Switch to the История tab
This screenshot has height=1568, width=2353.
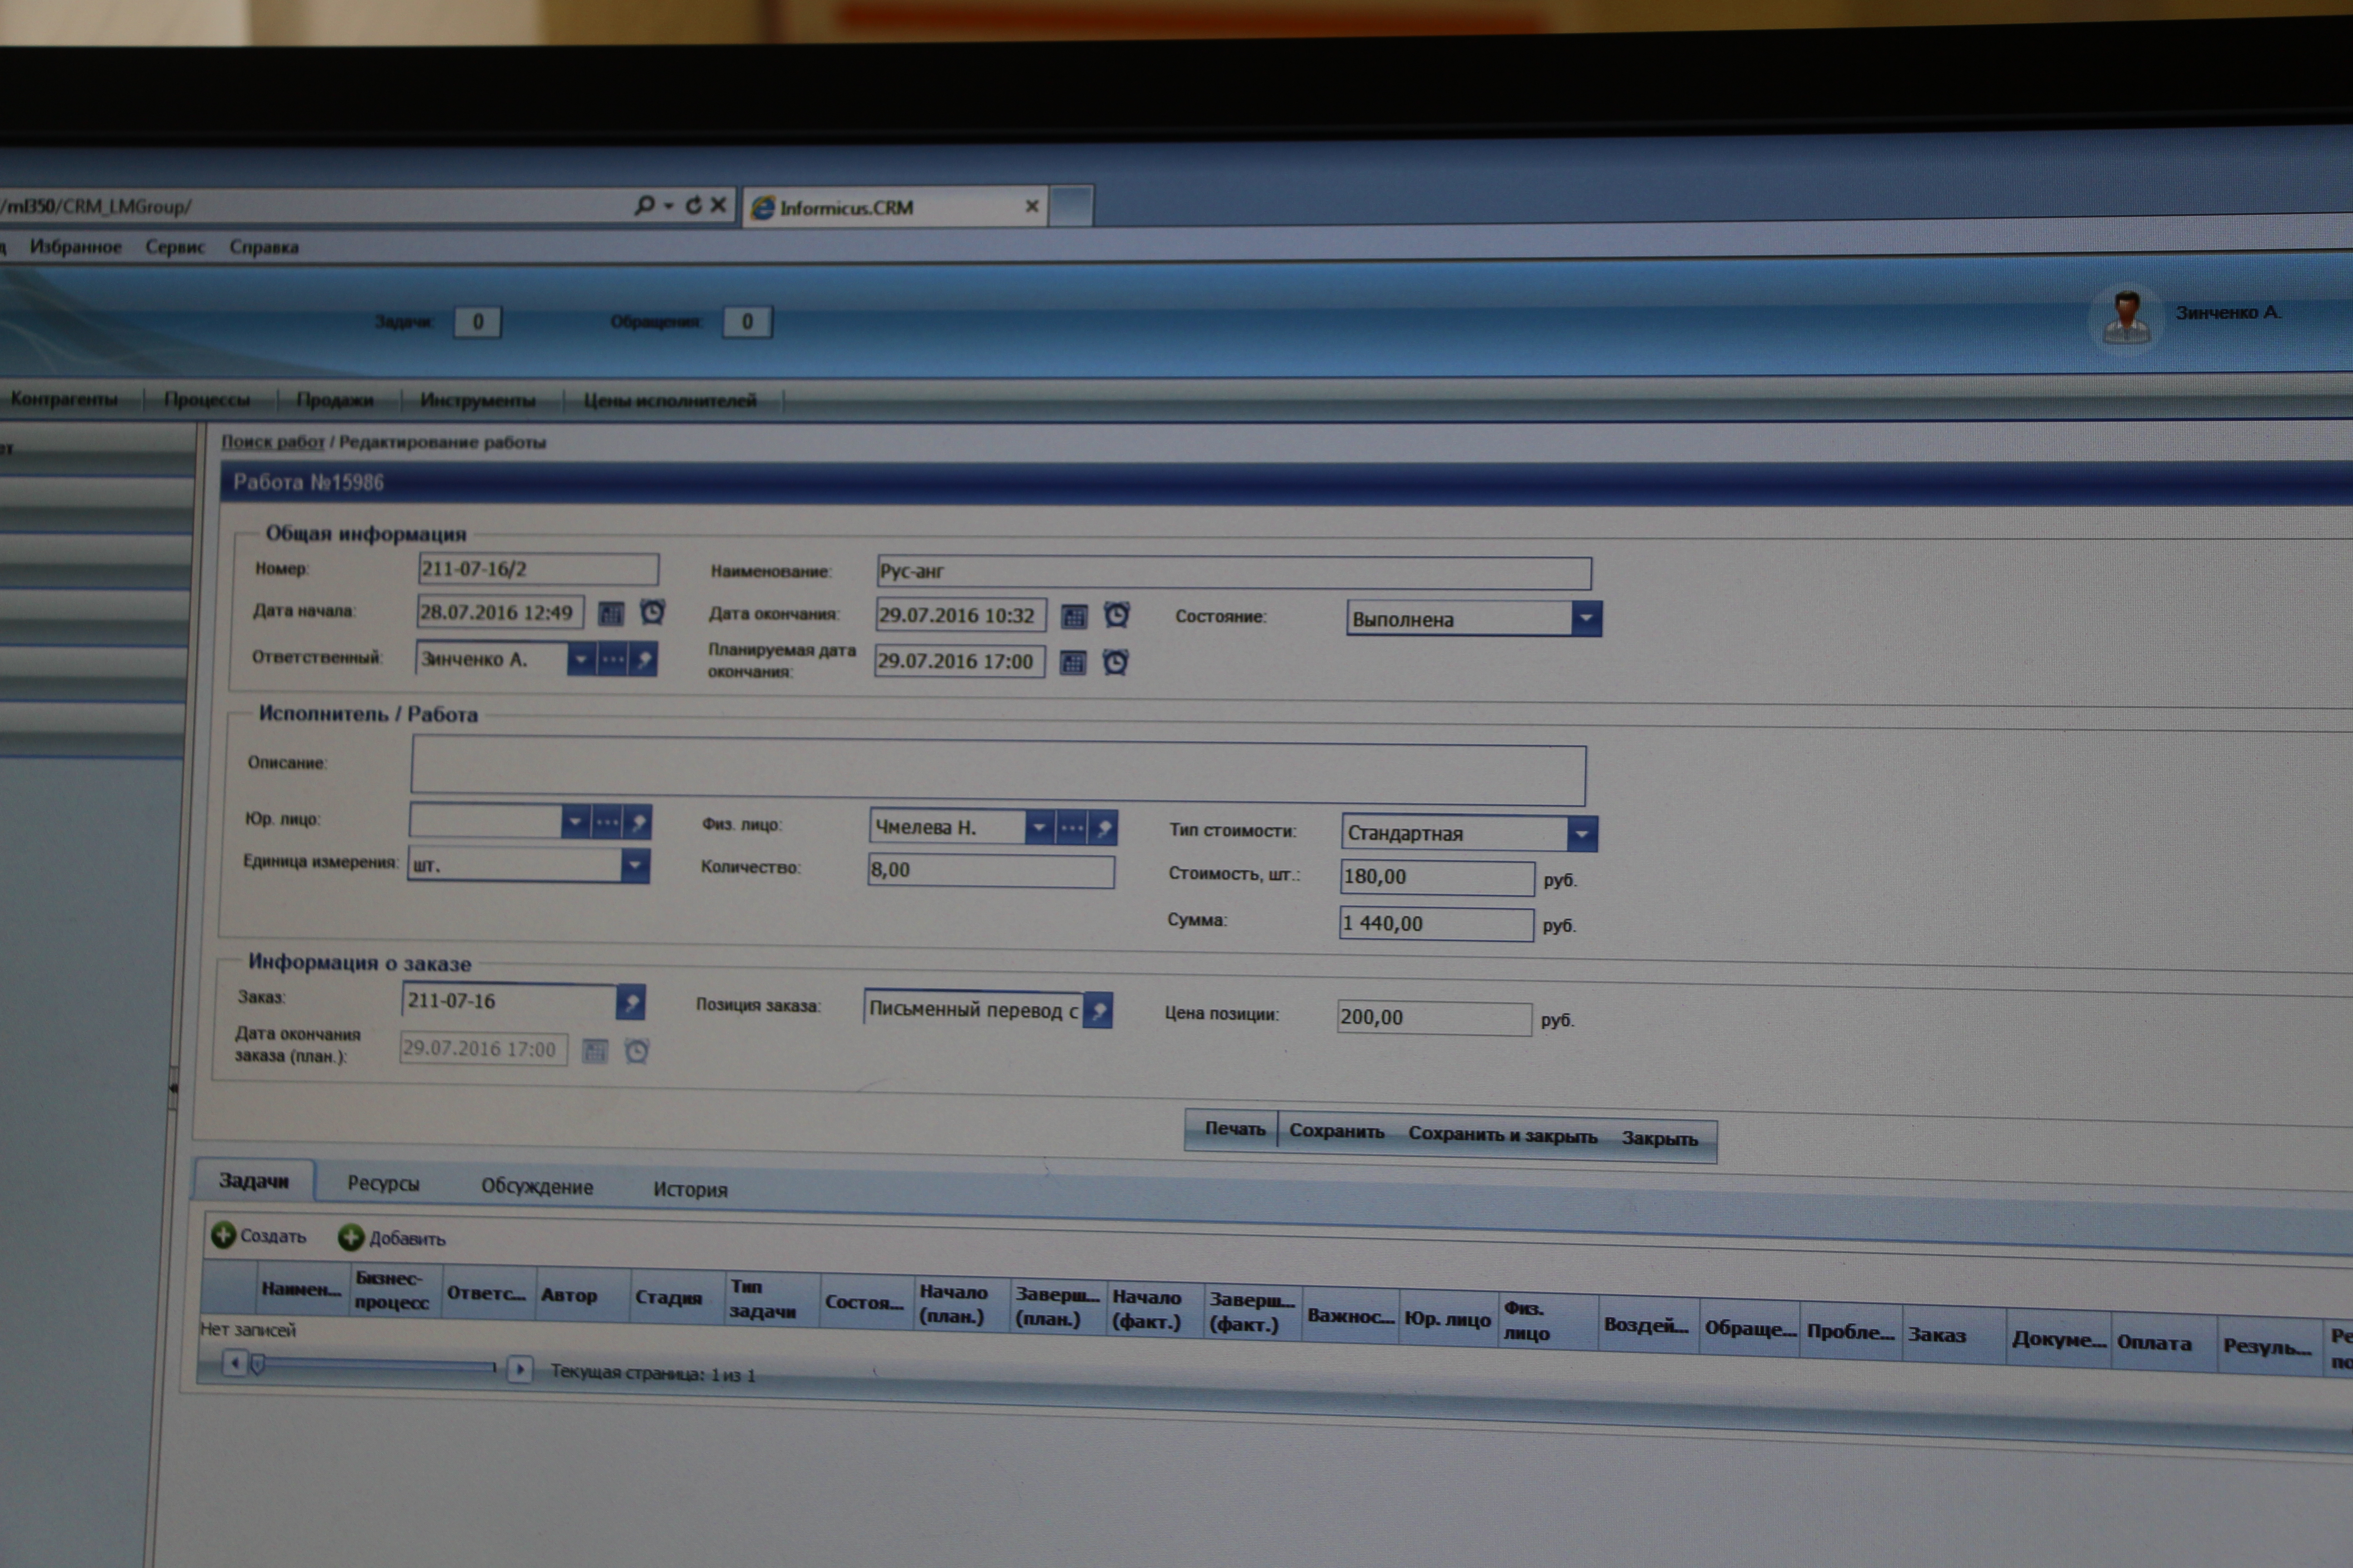coord(690,1189)
